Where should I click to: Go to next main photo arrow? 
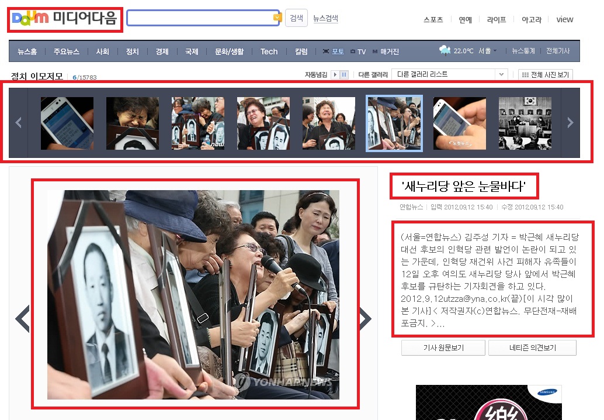click(366, 319)
